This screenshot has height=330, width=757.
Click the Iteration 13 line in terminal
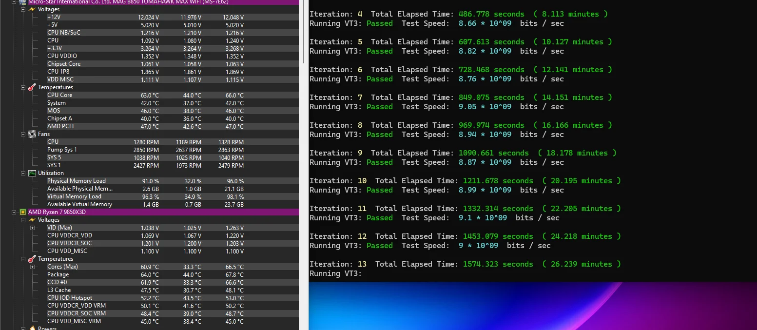point(465,264)
